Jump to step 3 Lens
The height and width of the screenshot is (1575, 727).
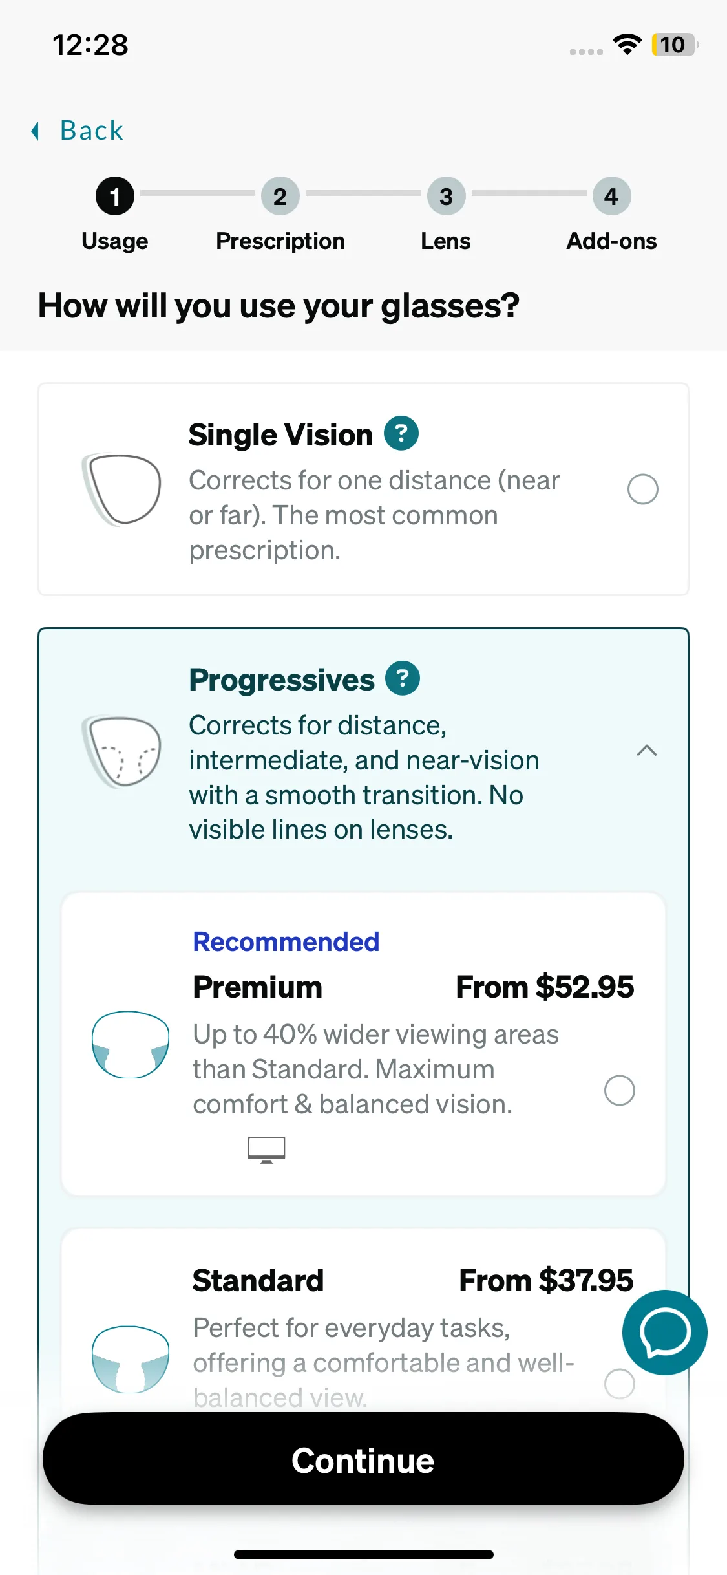click(446, 197)
